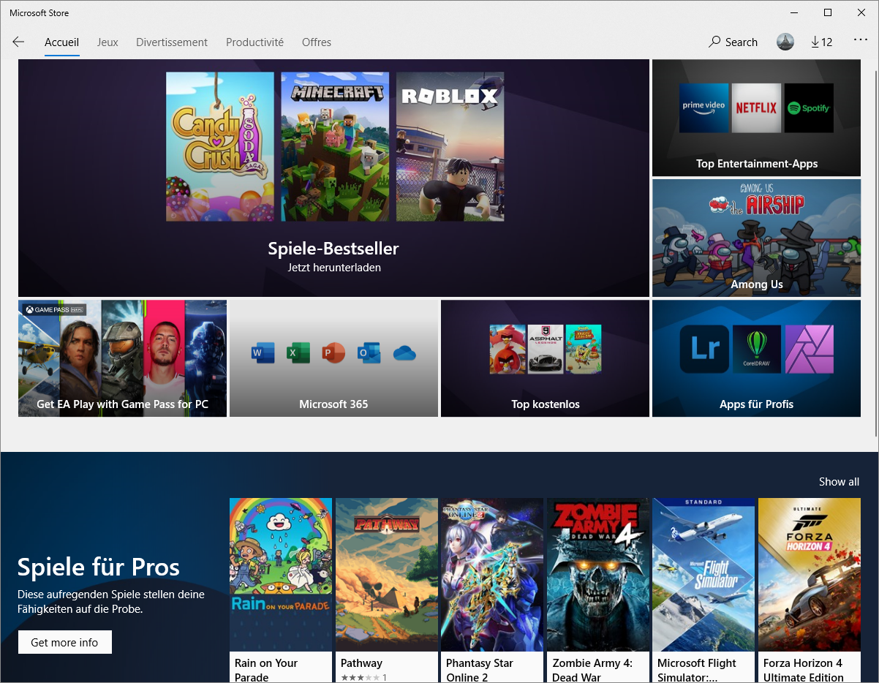Image resolution: width=879 pixels, height=683 pixels.
Task: Open the Among Us Airship tile
Action: [x=756, y=238]
